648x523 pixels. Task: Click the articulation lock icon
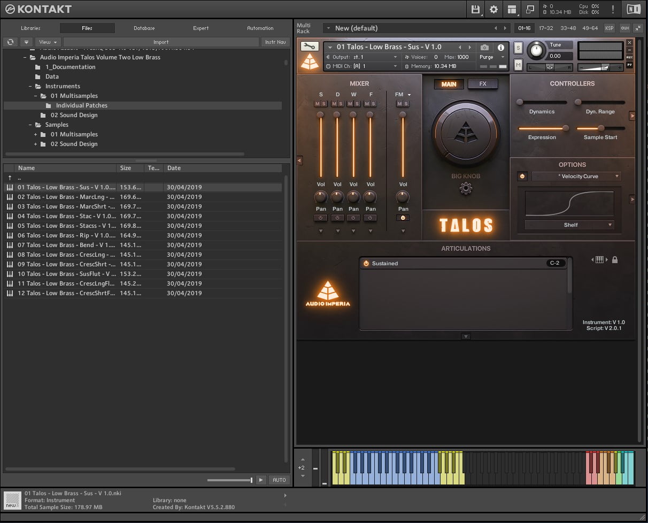pyautogui.click(x=615, y=260)
